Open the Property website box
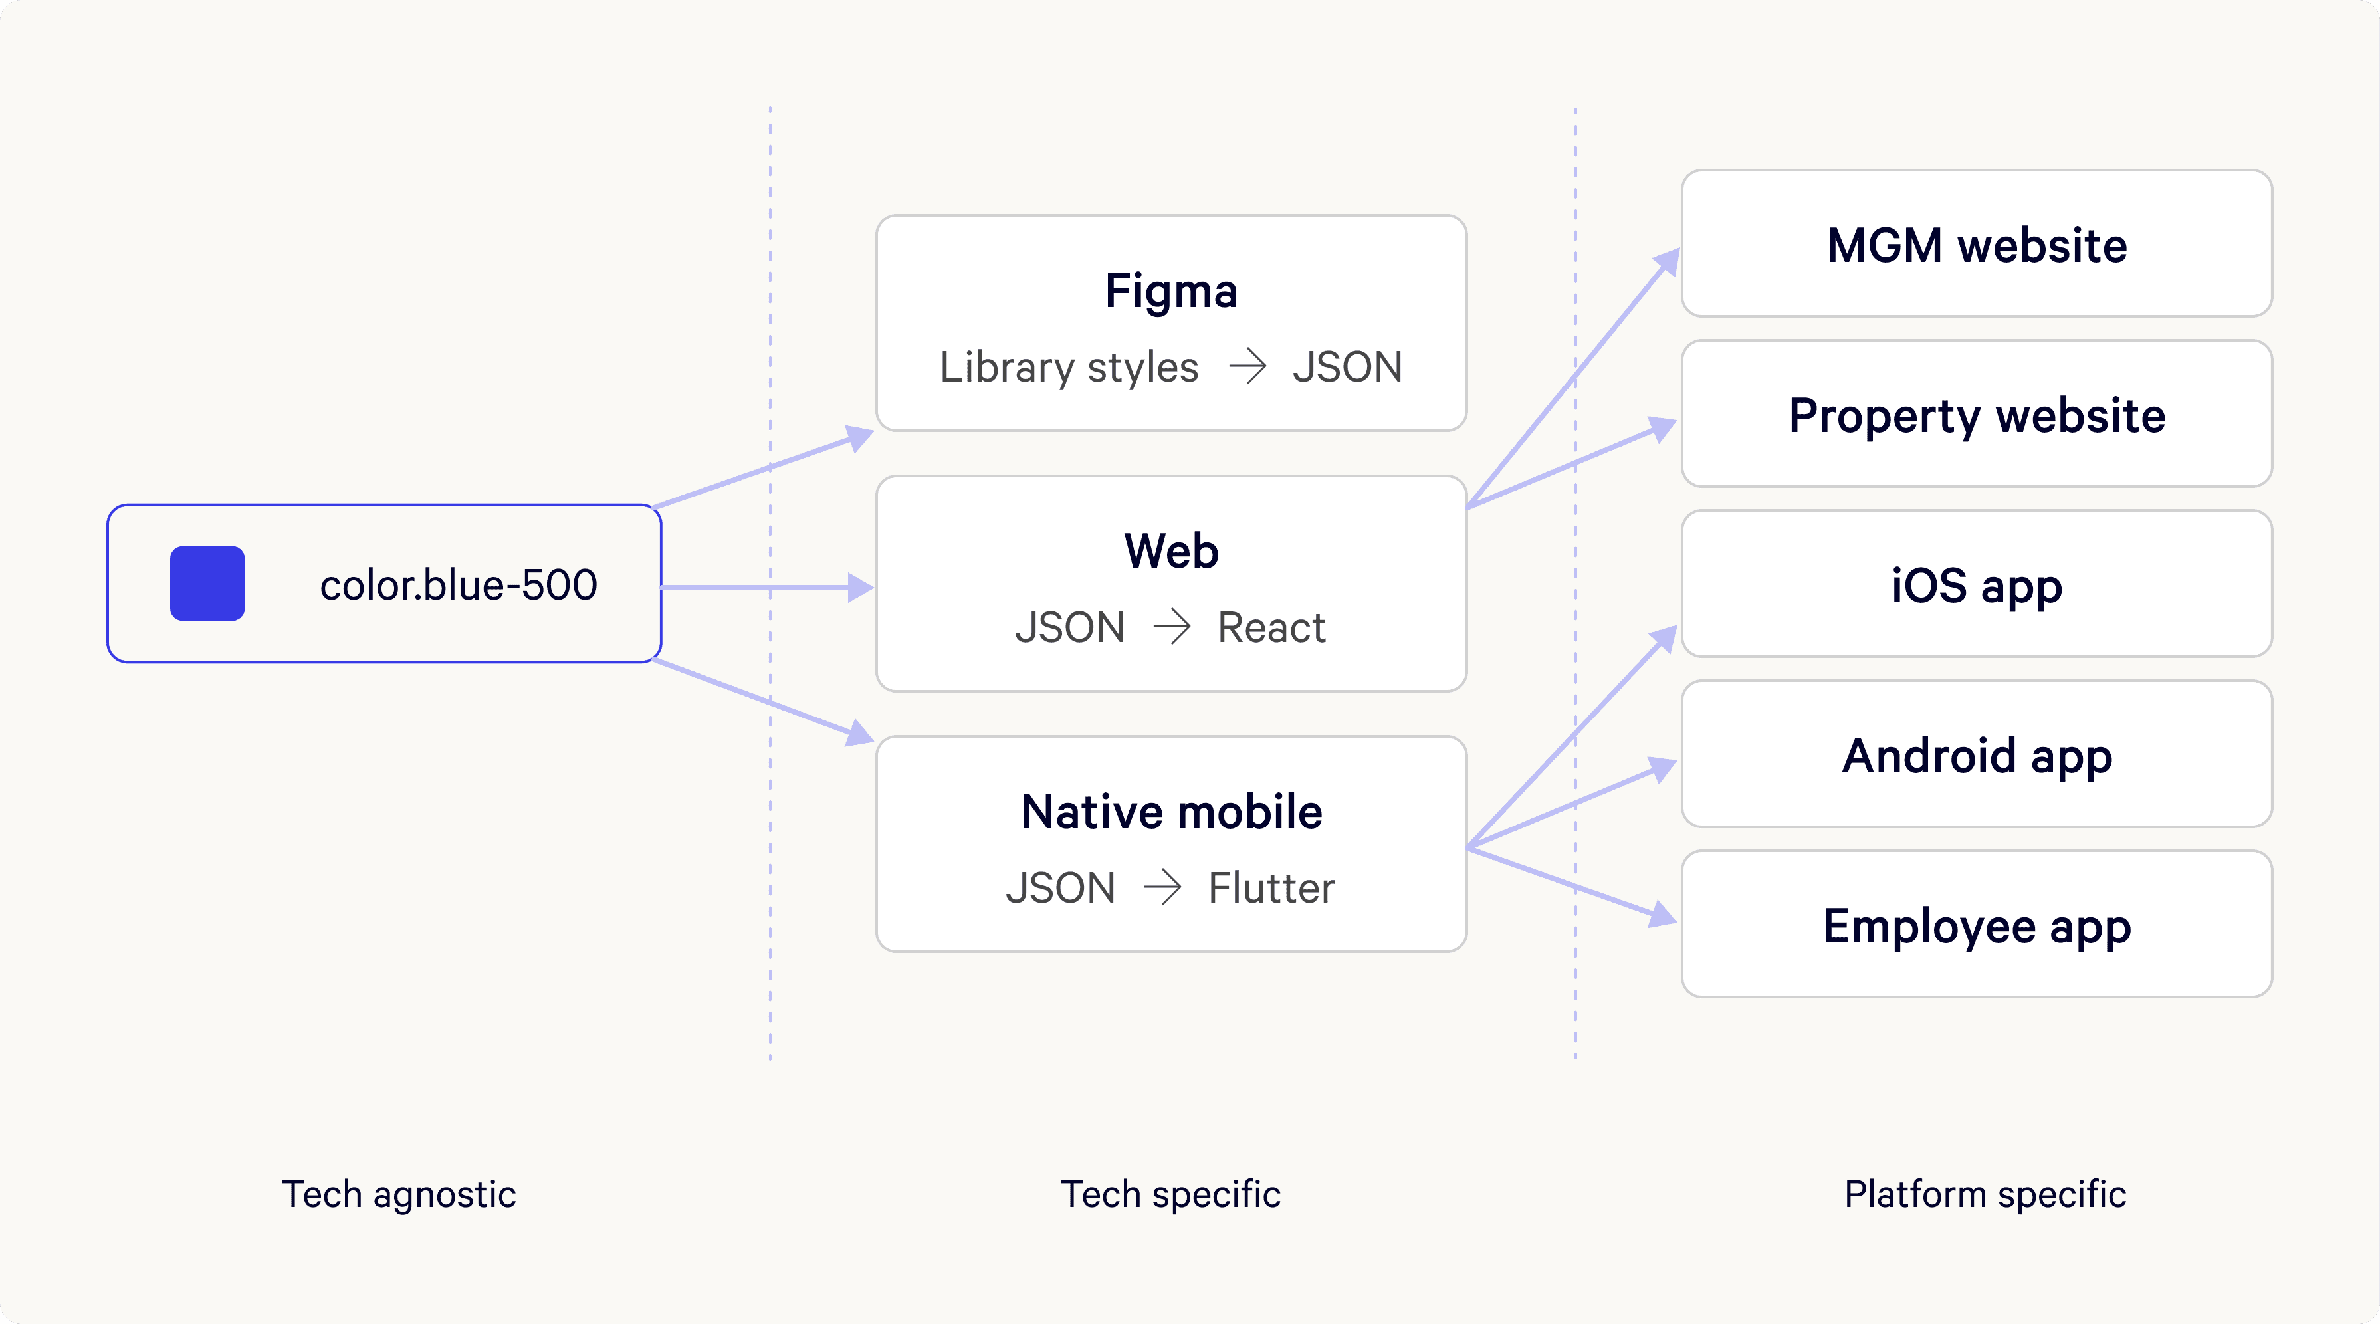Screen dimensions: 2380x1324 tap(1977, 415)
